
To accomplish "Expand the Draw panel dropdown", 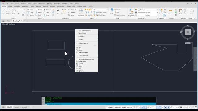I will (14, 18).
